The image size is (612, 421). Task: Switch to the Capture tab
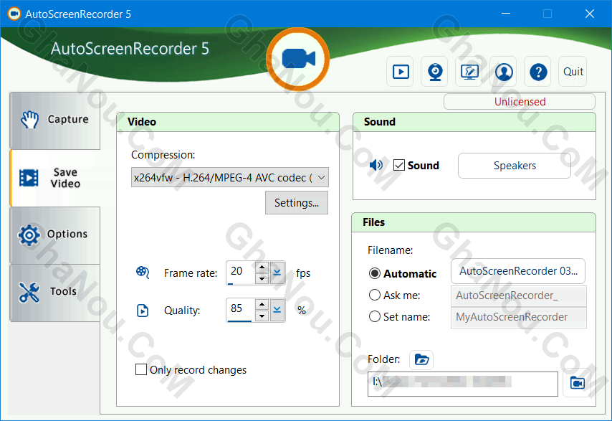(x=55, y=120)
